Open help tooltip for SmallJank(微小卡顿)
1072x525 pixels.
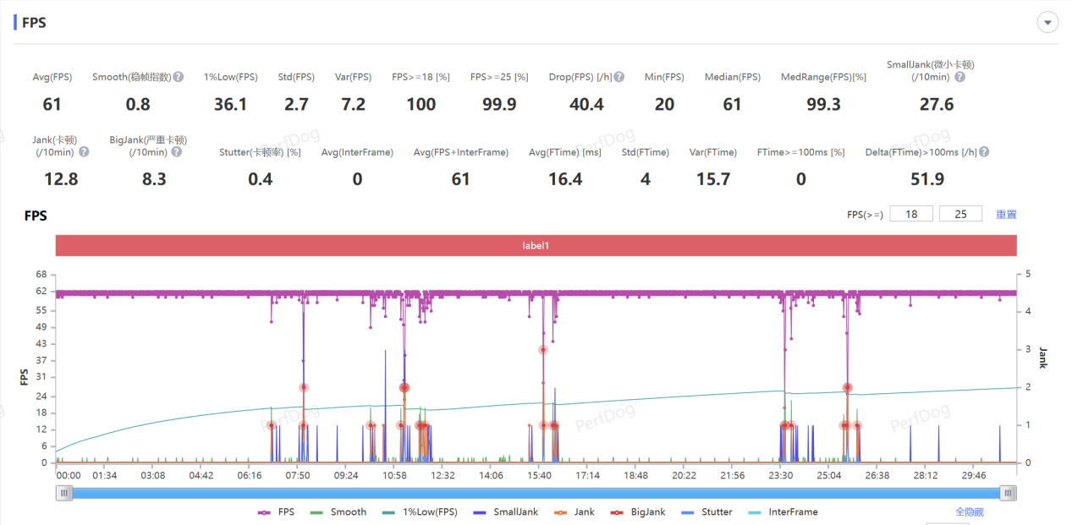pyautogui.click(x=959, y=77)
